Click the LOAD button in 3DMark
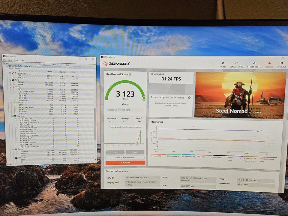288x216 pixels. [x=115, y=152]
